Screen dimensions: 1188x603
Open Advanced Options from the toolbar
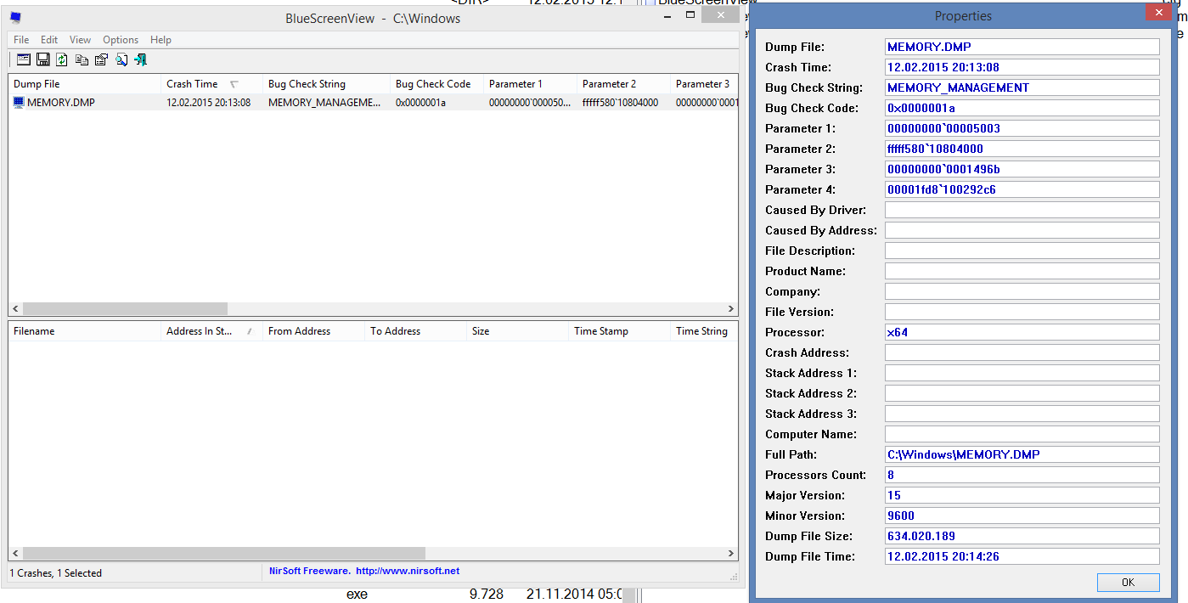pos(24,59)
